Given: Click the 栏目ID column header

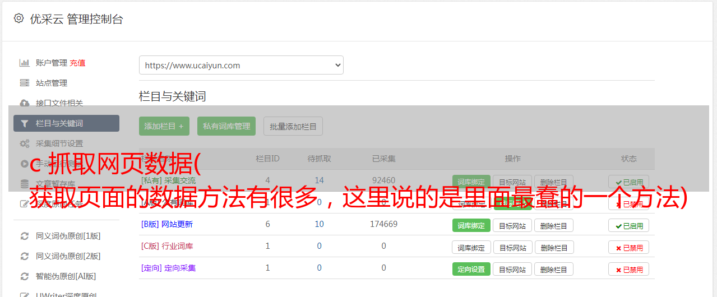Looking at the screenshot, I should pyautogui.click(x=268, y=159).
